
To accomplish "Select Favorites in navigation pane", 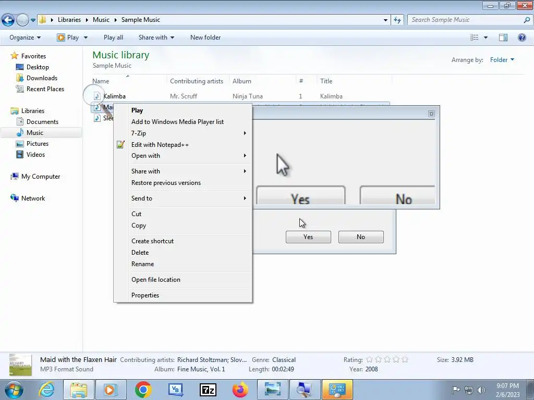I will coord(33,56).
